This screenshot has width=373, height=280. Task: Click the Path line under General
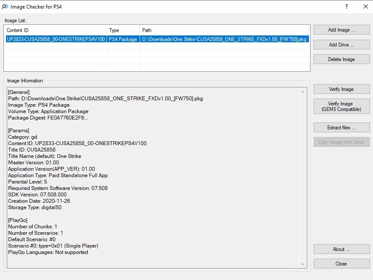click(x=106, y=99)
